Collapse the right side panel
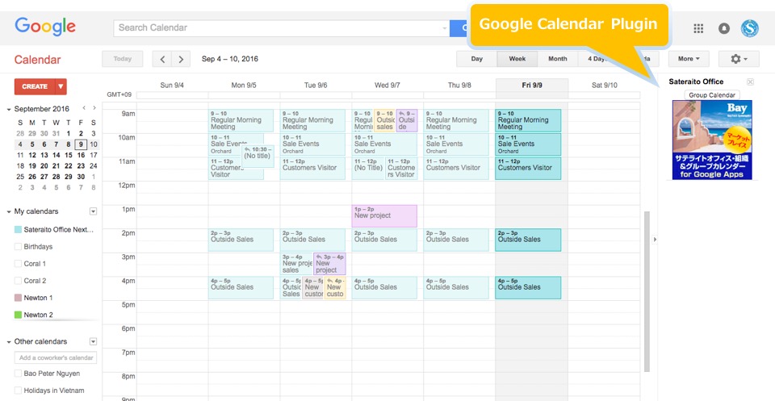Viewport: 775px width, 401px height. click(x=655, y=240)
